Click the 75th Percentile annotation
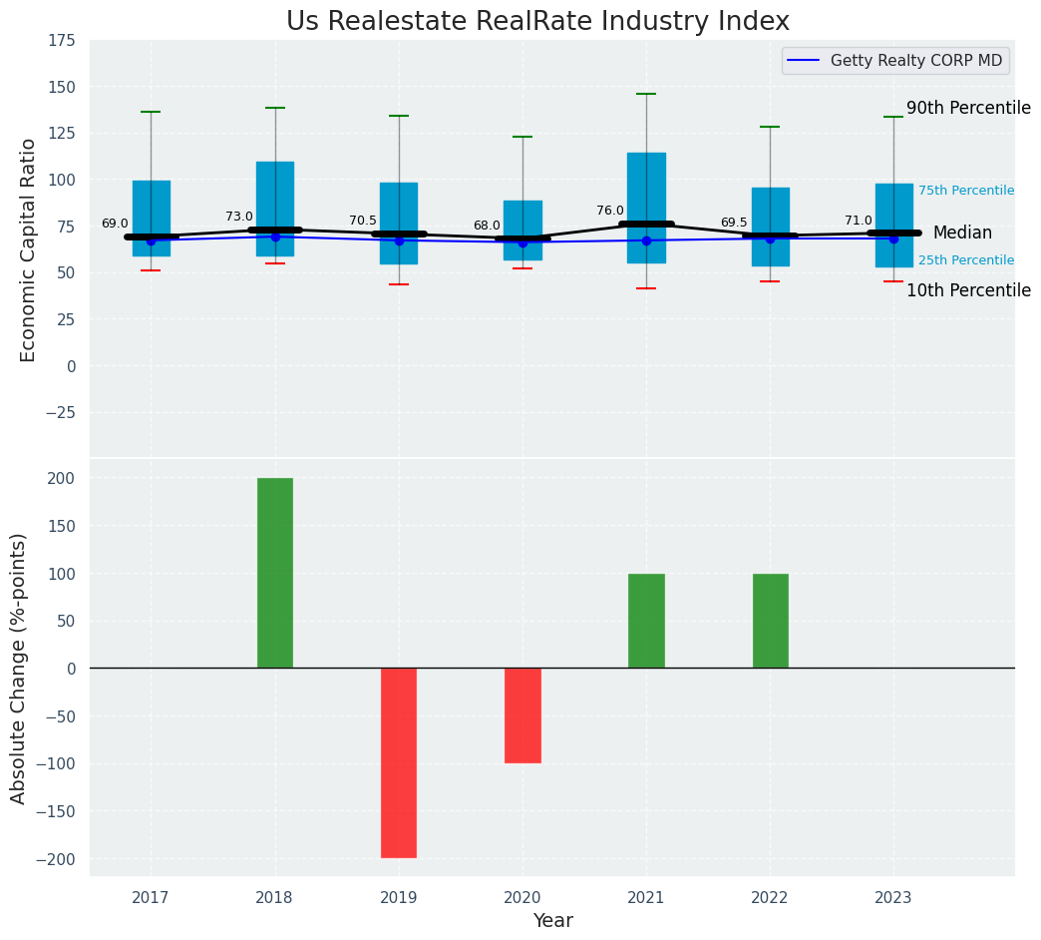The width and height of the screenshot is (1041, 940). [x=965, y=191]
